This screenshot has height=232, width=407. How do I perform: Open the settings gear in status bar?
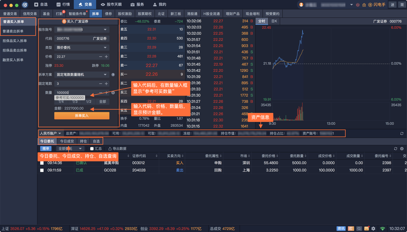point(373,228)
